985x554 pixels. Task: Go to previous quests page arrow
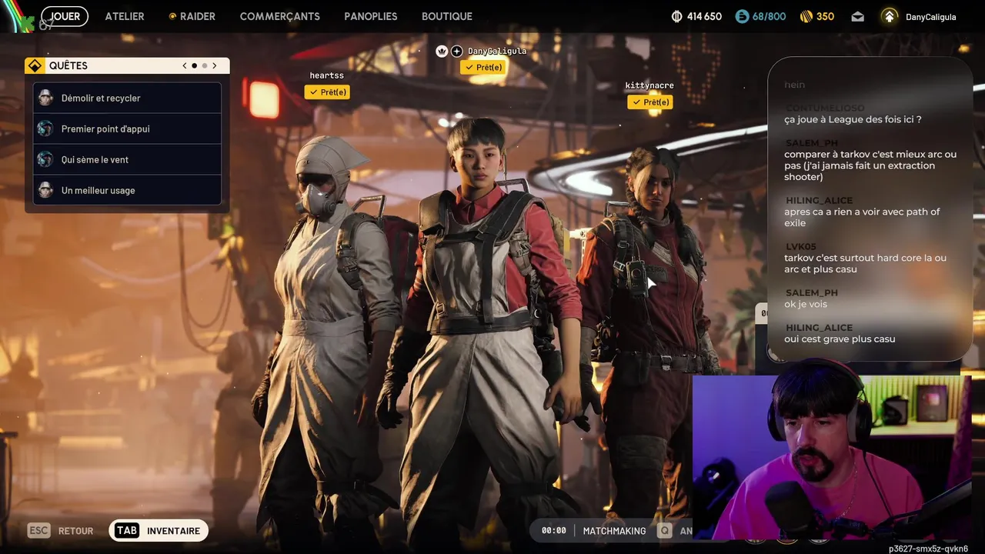pos(185,66)
